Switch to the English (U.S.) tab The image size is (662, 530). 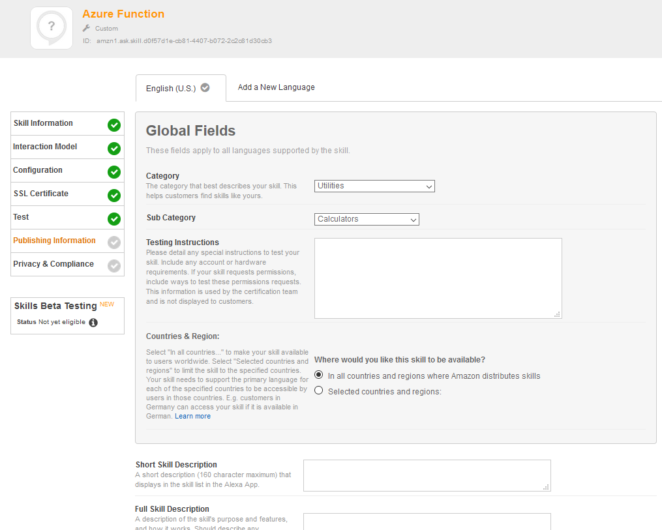coord(181,88)
